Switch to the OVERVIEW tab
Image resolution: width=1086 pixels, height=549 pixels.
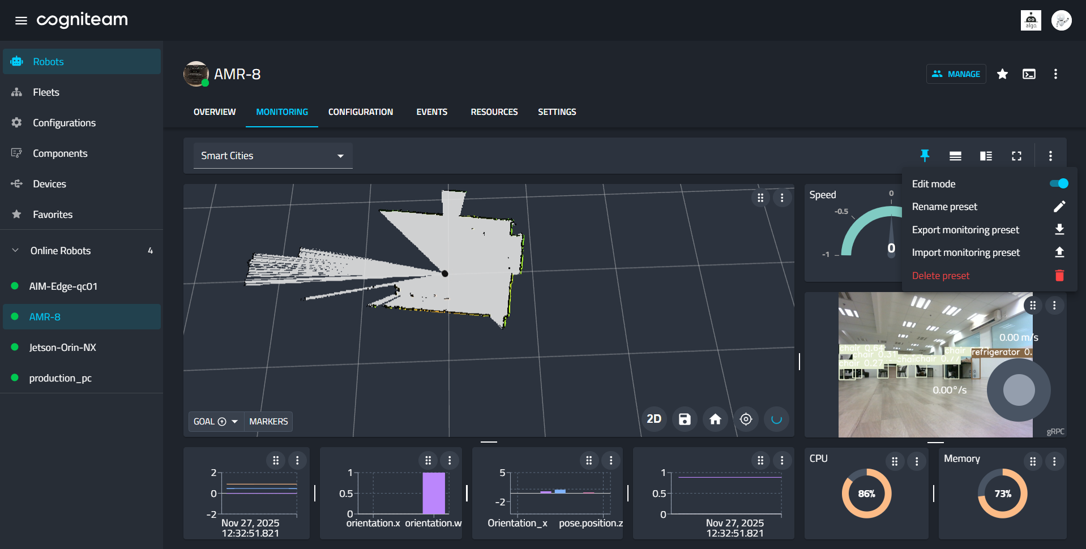[x=215, y=112]
